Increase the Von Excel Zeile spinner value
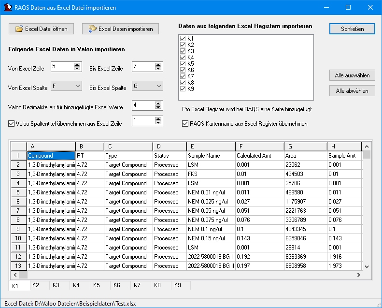The image size is (382, 308). [x=77, y=64]
